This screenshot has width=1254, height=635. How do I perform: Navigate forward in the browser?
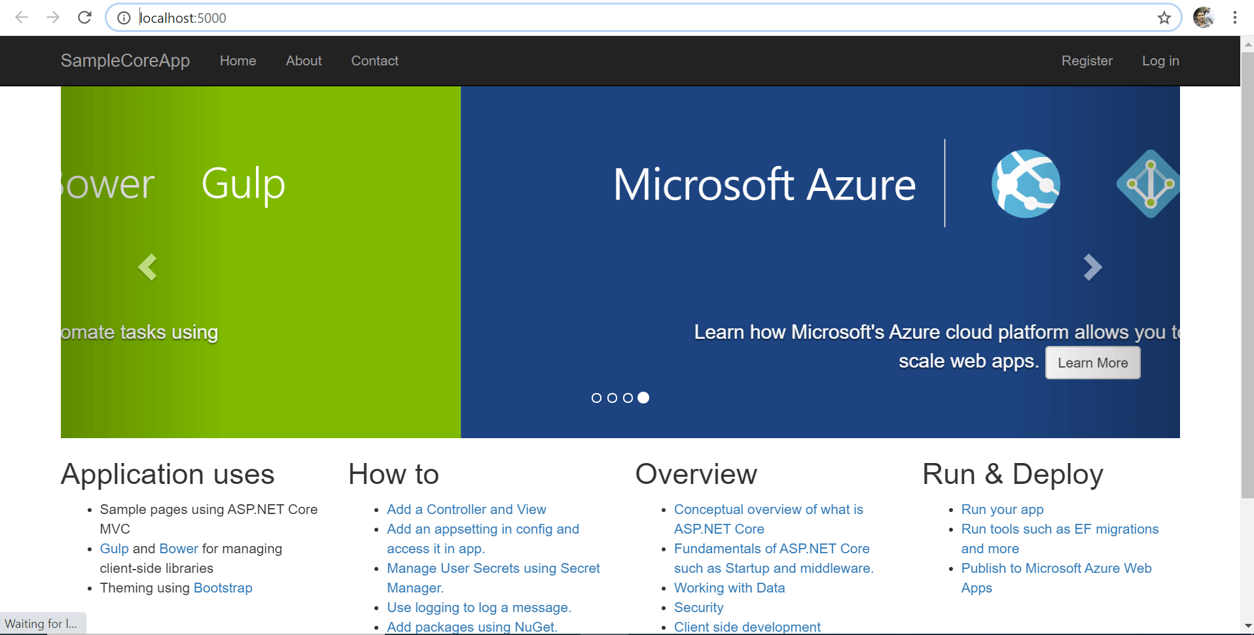click(x=53, y=18)
